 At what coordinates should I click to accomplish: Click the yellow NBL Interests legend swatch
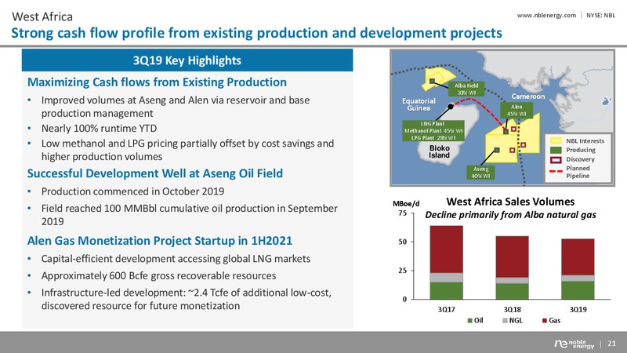click(x=556, y=141)
